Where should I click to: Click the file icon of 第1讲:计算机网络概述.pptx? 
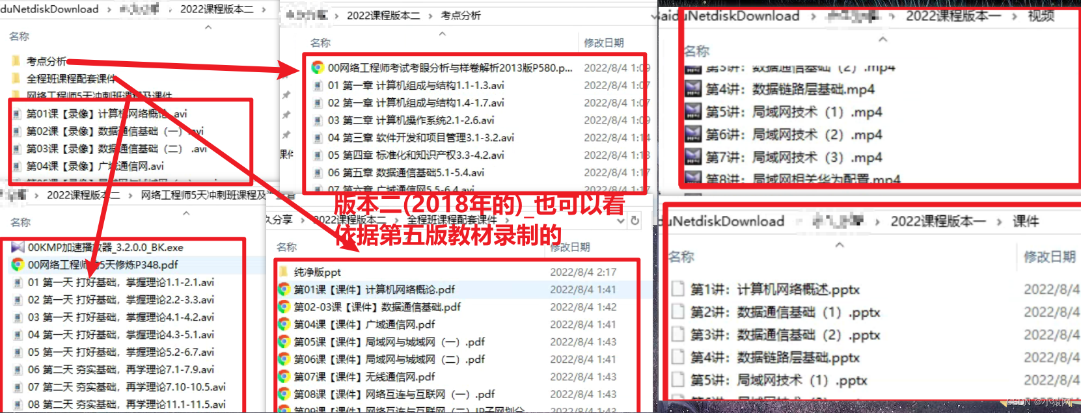(678, 289)
